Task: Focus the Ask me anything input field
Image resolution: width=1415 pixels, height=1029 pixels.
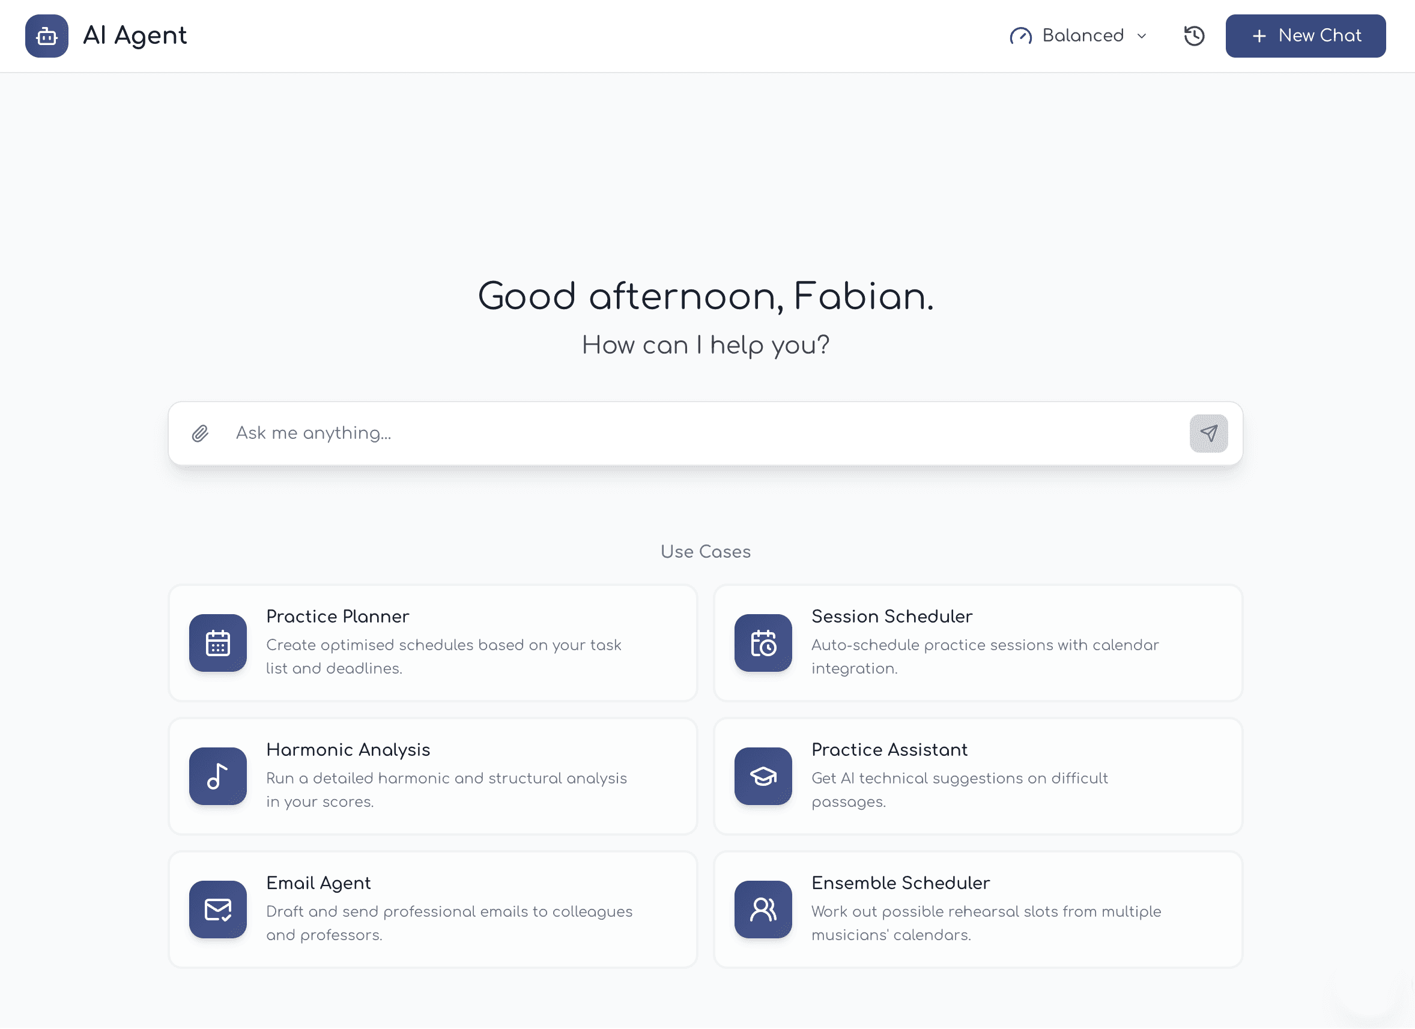Action: [686, 433]
